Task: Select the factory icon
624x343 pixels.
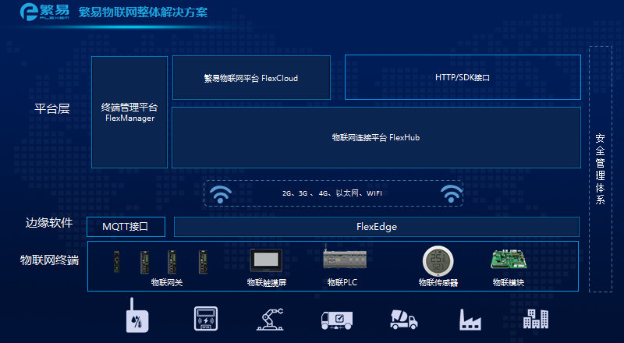Action: coord(470,320)
